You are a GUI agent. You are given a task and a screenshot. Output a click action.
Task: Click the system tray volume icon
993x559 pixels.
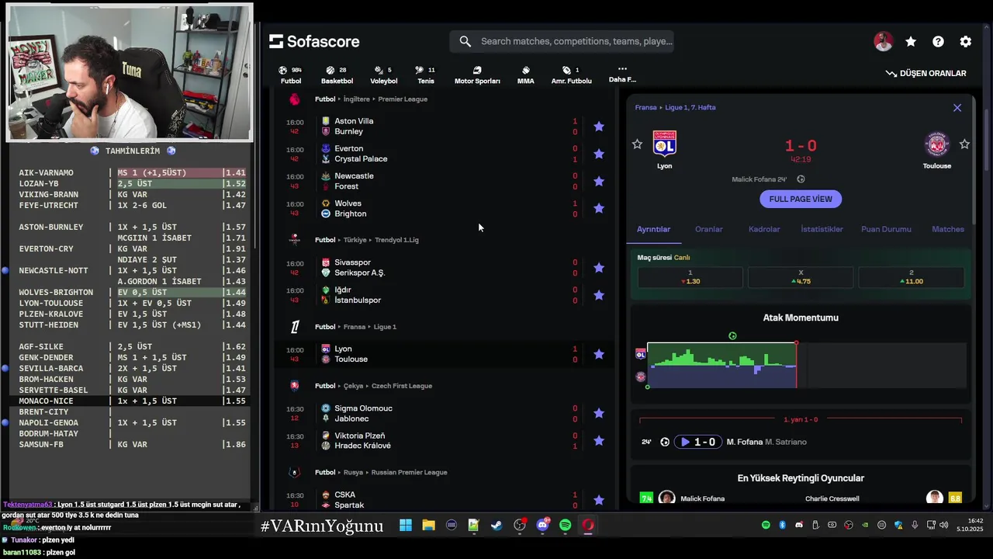[944, 526]
